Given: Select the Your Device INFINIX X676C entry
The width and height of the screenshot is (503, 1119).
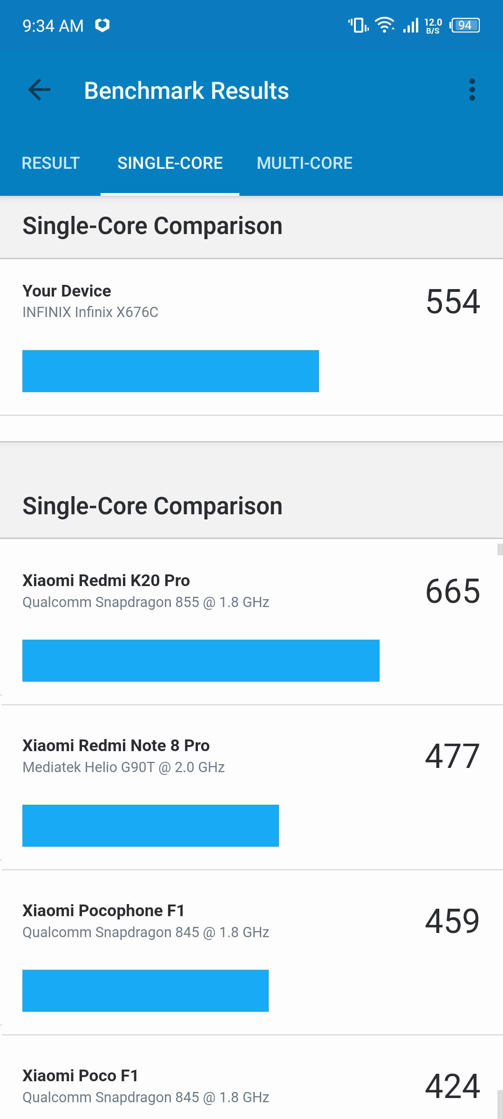Looking at the screenshot, I should [x=251, y=337].
